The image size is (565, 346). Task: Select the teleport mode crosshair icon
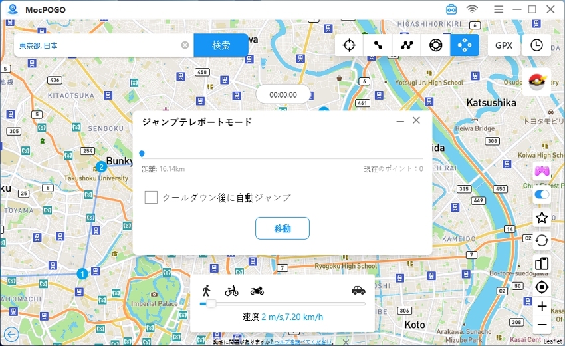pyautogui.click(x=349, y=45)
